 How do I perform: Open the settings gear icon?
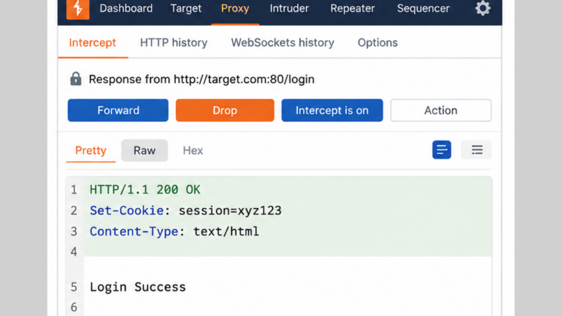(x=483, y=8)
